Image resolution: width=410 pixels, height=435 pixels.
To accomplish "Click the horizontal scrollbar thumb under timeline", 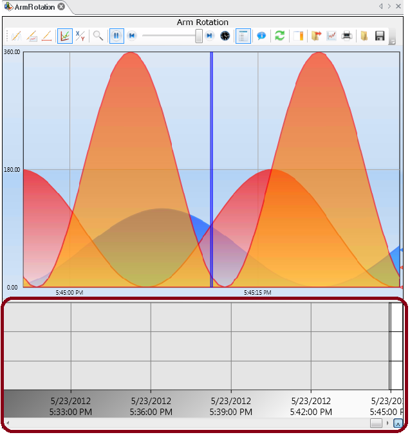I will 376,423.
